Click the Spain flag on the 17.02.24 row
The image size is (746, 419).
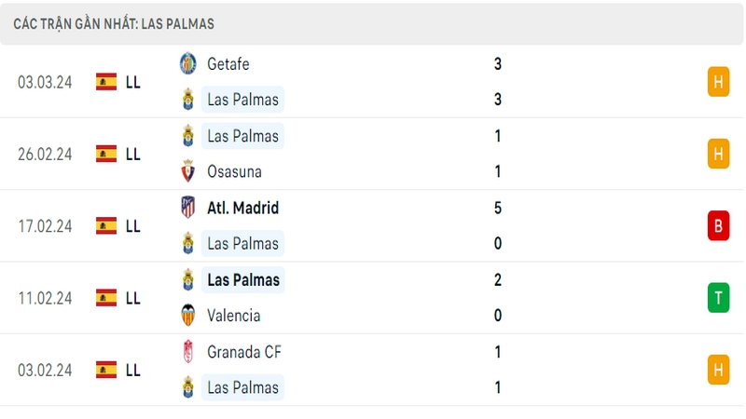pos(106,225)
